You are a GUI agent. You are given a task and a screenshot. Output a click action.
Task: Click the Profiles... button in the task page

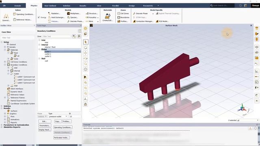[67, 121]
